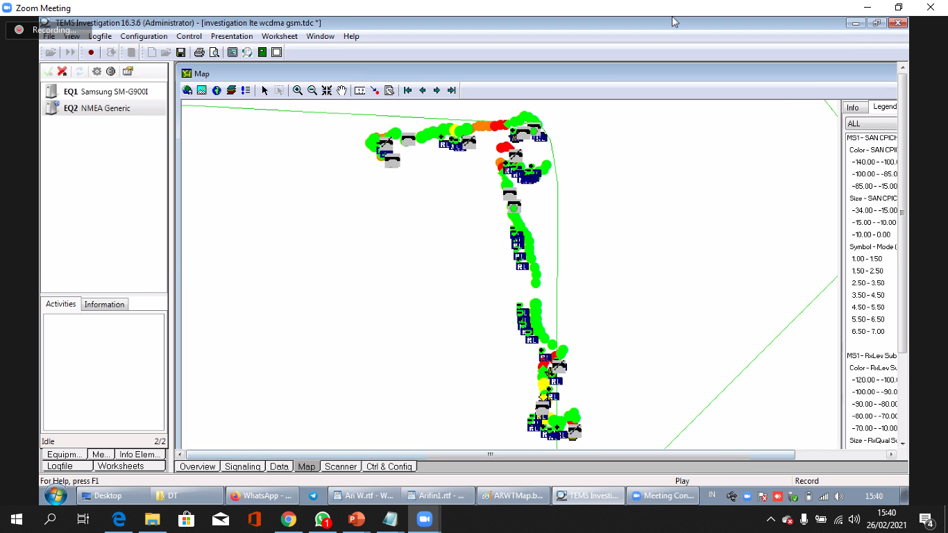The height and width of the screenshot is (533, 948).
Task: Select the hand pan tool
Action: (341, 90)
